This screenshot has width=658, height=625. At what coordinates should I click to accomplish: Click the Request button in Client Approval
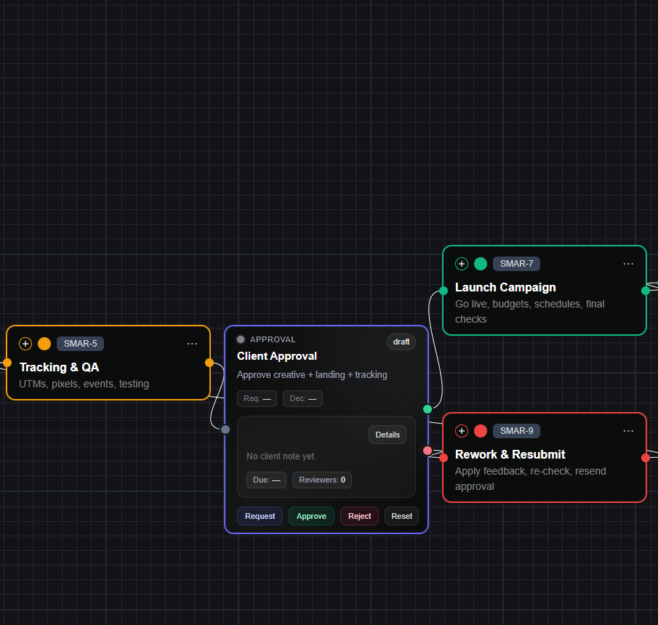pos(260,516)
